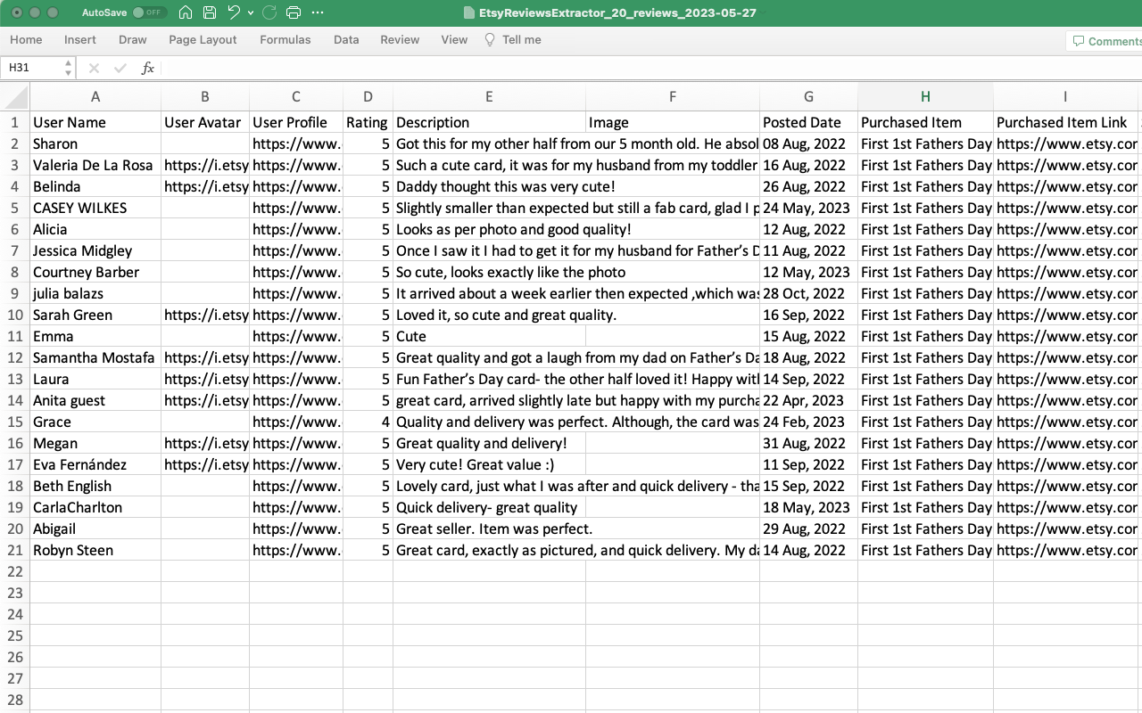This screenshot has width=1142, height=713.
Task: Open the undo history dropdown arrow
Action: point(251,12)
